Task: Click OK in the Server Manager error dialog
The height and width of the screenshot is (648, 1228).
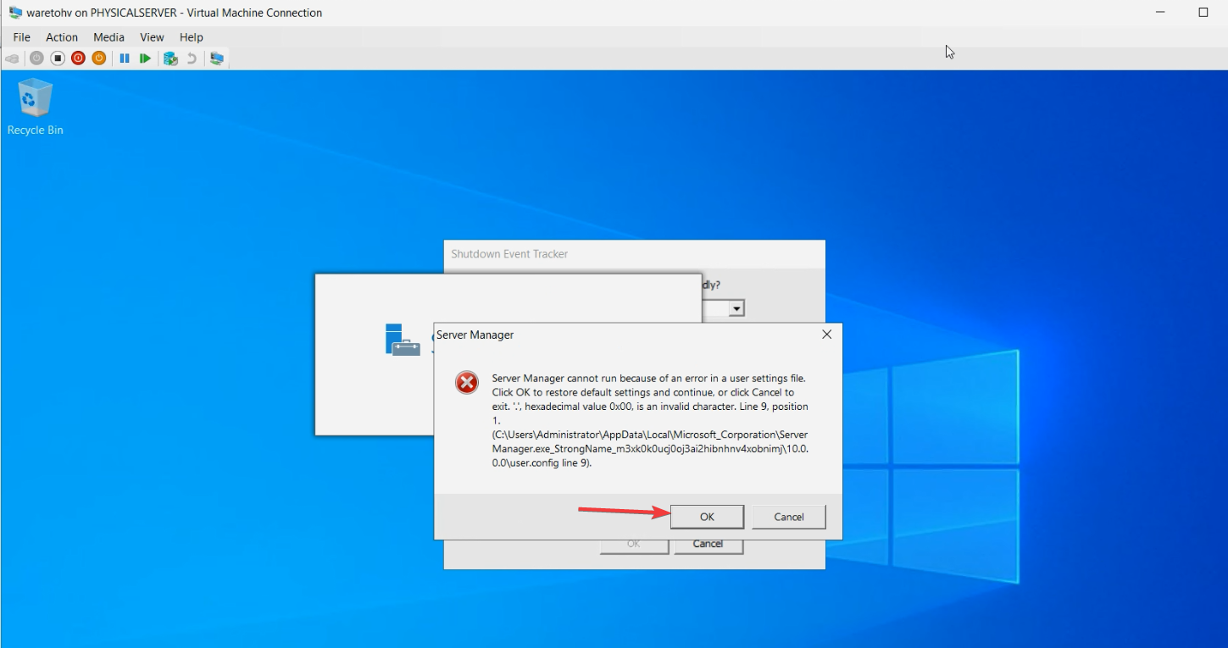Action: [x=707, y=517]
